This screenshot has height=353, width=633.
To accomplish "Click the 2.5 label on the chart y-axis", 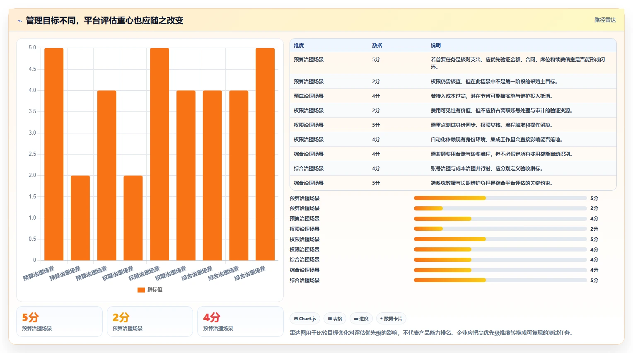I will point(32,154).
